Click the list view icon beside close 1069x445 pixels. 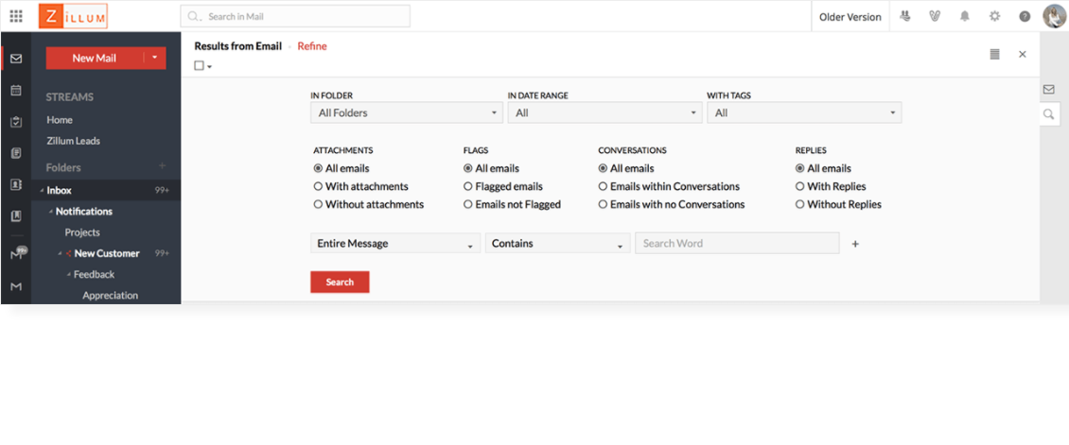(995, 54)
